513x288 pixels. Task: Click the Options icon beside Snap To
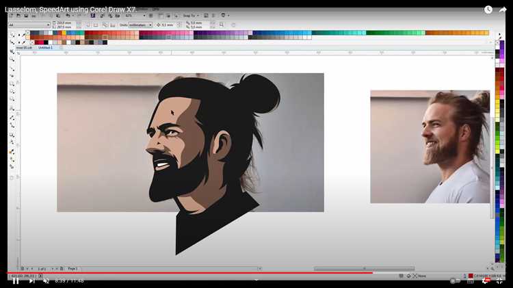click(x=206, y=15)
